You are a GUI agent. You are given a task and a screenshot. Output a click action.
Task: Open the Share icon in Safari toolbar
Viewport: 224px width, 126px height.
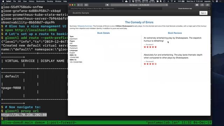click(x=202, y=5)
